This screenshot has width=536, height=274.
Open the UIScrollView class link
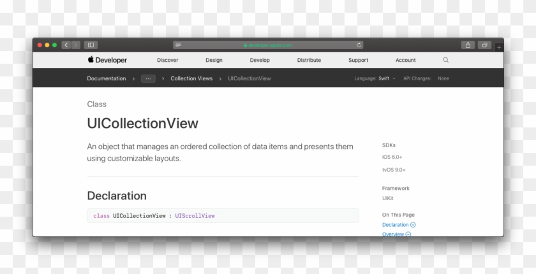pos(195,216)
